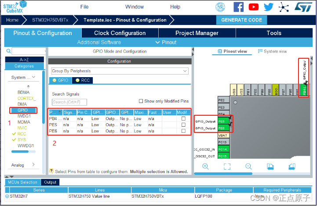Switch to the Clock Configuration tab
Viewport: 317px width, 206px height.
click(x=120, y=33)
